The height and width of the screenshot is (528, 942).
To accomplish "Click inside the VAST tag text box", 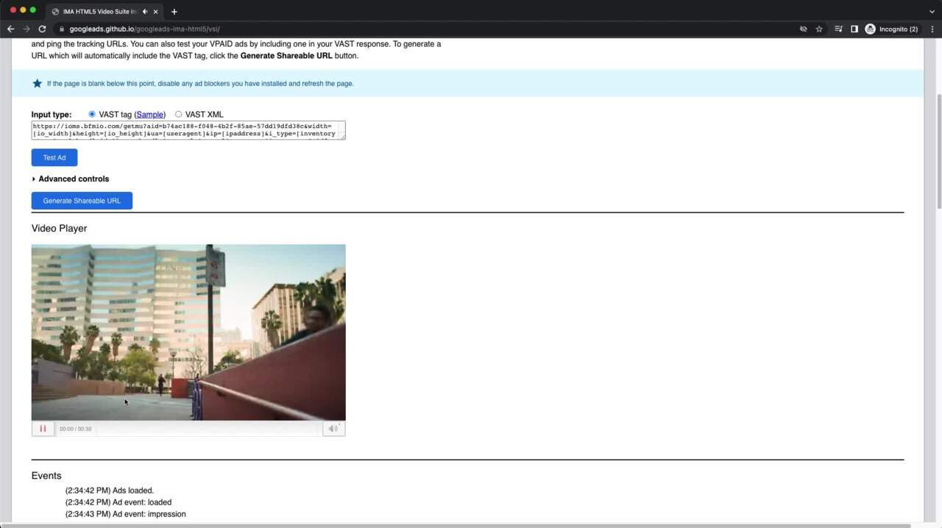I will (x=188, y=130).
